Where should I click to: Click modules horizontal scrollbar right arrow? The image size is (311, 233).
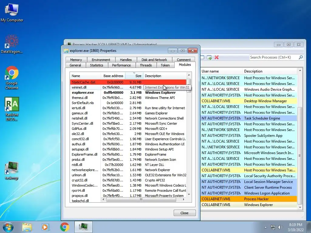click(183, 200)
